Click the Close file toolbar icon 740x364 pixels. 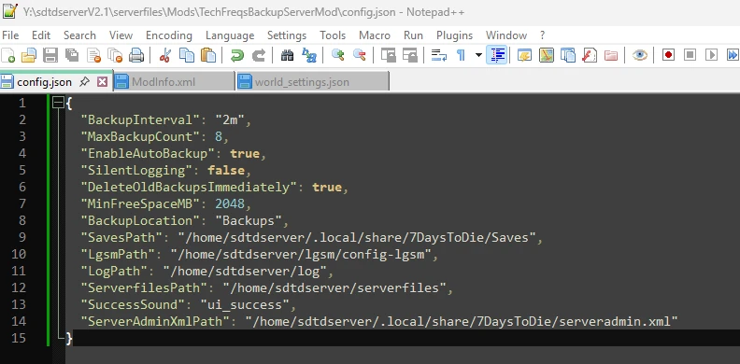coord(94,55)
